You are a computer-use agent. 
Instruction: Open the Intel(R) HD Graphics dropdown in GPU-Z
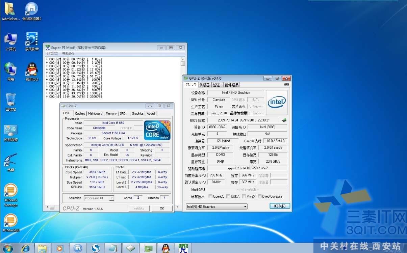tap(217, 206)
